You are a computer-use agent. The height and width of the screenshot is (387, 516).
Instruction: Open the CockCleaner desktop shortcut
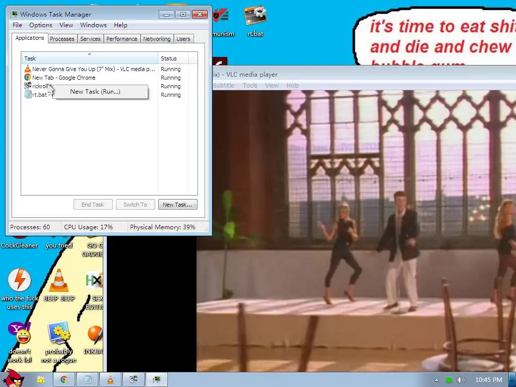tap(19, 243)
